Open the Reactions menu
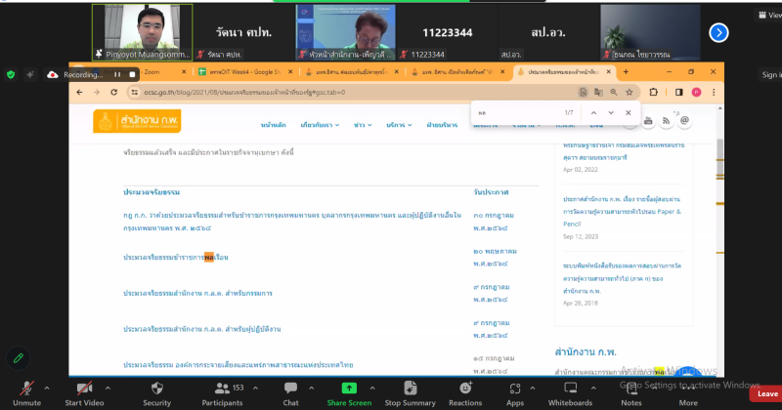 465,393
